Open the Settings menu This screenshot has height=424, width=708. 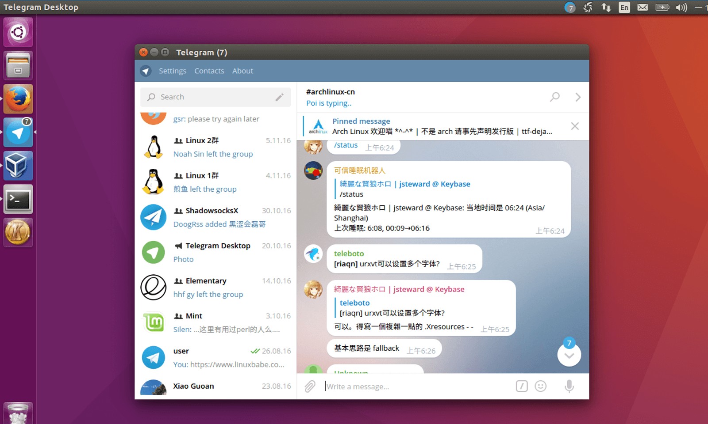172,71
